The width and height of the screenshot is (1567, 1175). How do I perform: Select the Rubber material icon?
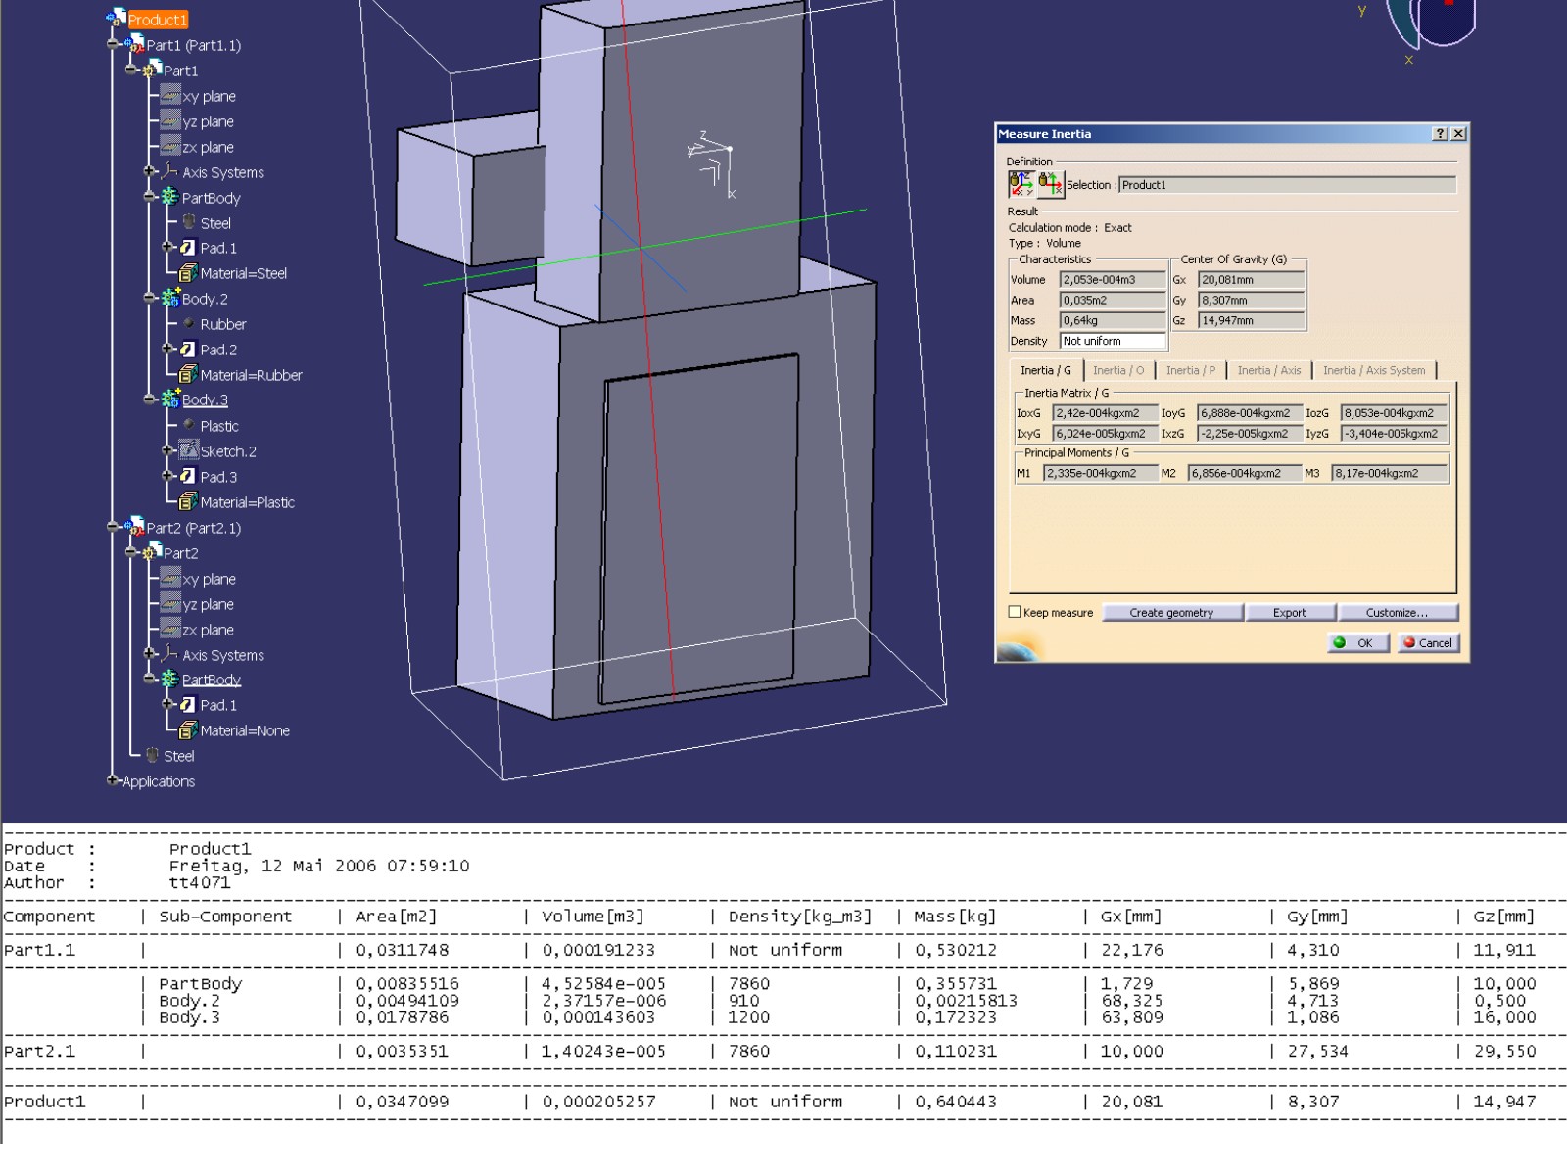tap(189, 323)
